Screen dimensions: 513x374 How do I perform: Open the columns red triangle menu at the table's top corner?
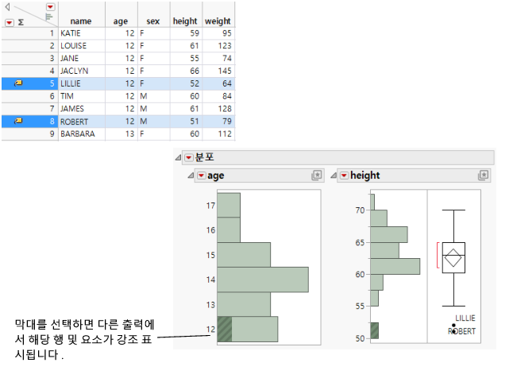(50, 7)
